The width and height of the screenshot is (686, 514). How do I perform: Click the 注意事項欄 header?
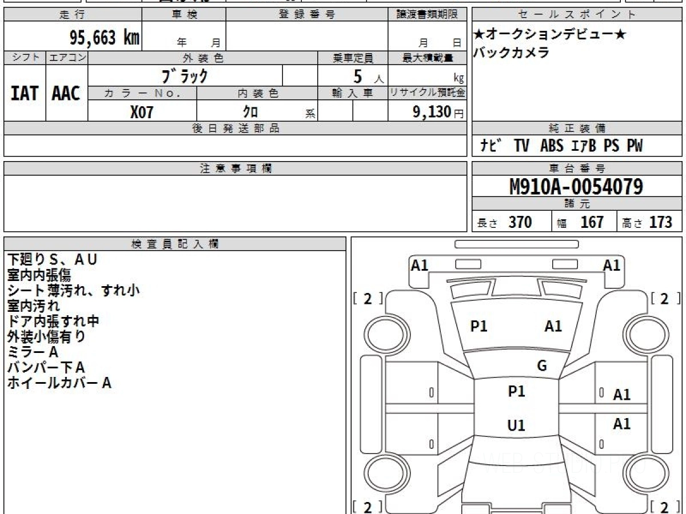click(236, 168)
